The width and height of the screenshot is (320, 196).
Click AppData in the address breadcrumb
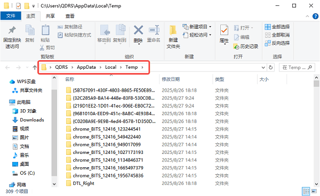(x=86, y=67)
